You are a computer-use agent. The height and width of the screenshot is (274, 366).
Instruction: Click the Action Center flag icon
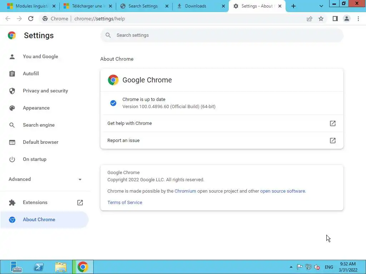(300, 267)
